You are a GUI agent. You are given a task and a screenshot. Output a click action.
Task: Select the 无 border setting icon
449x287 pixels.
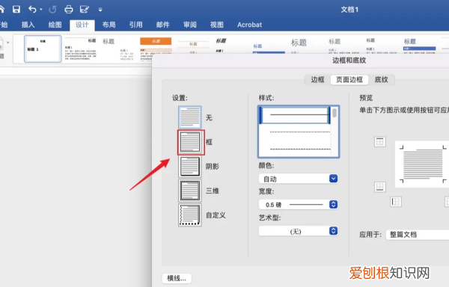pos(190,117)
